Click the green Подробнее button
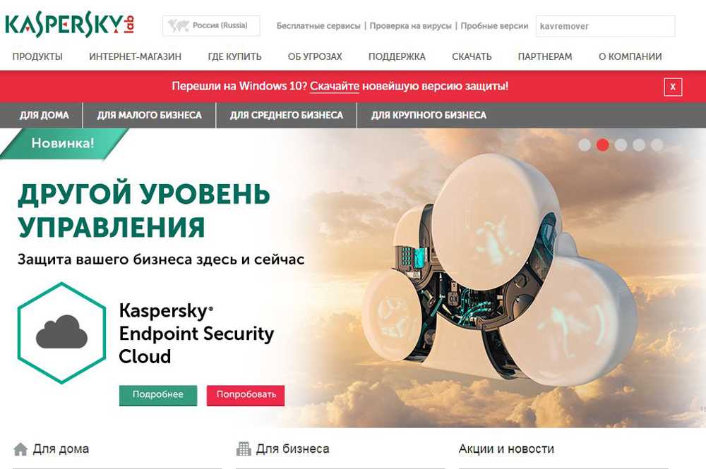The image size is (706, 469). (158, 395)
